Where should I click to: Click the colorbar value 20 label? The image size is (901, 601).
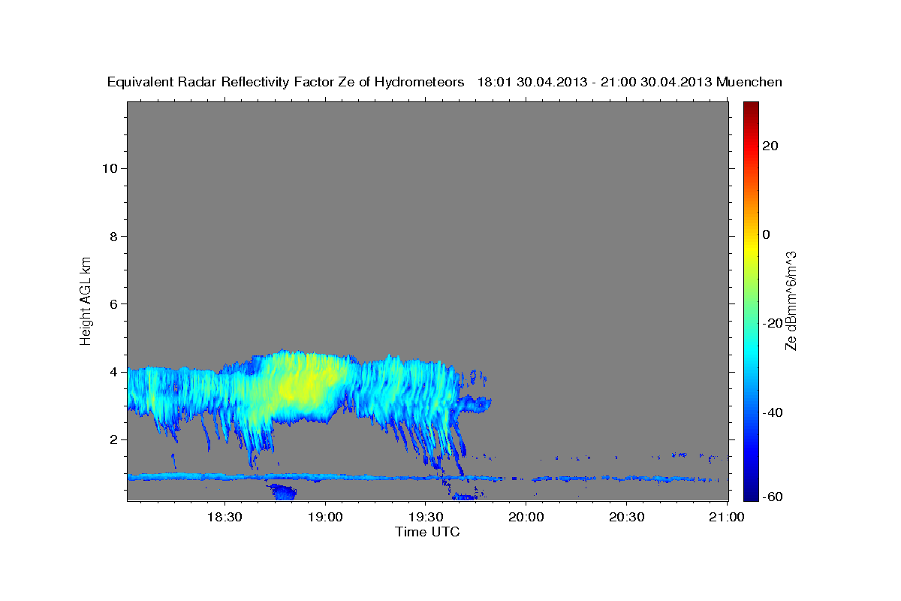click(x=770, y=146)
